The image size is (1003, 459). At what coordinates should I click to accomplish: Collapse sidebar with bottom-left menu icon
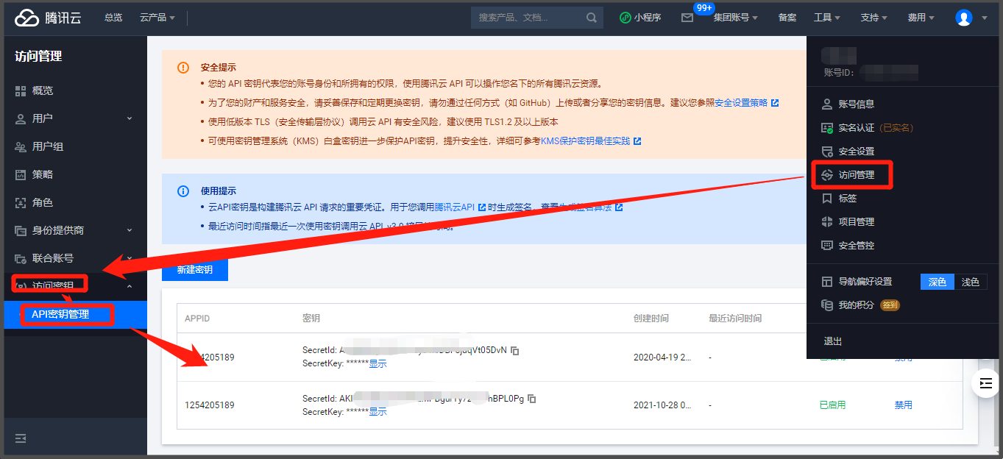click(21, 438)
